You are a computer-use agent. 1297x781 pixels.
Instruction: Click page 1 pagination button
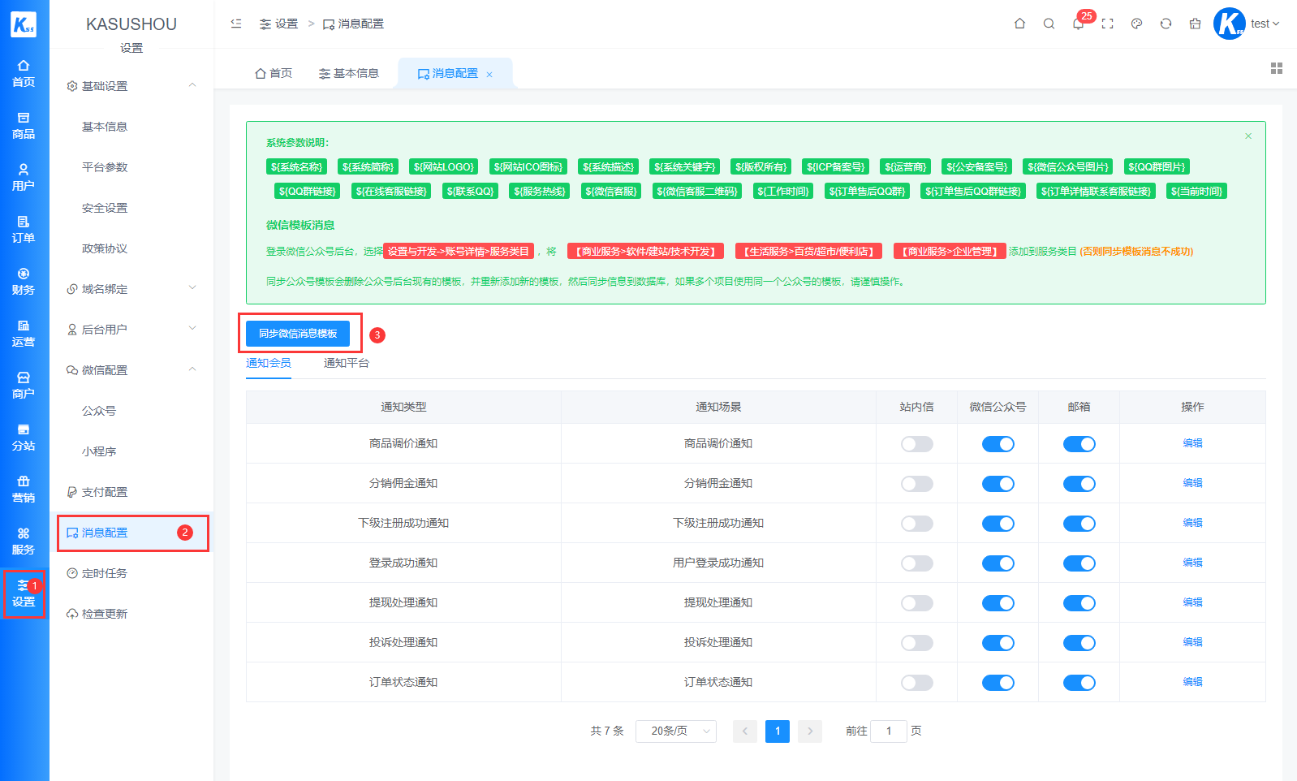(x=778, y=731)
